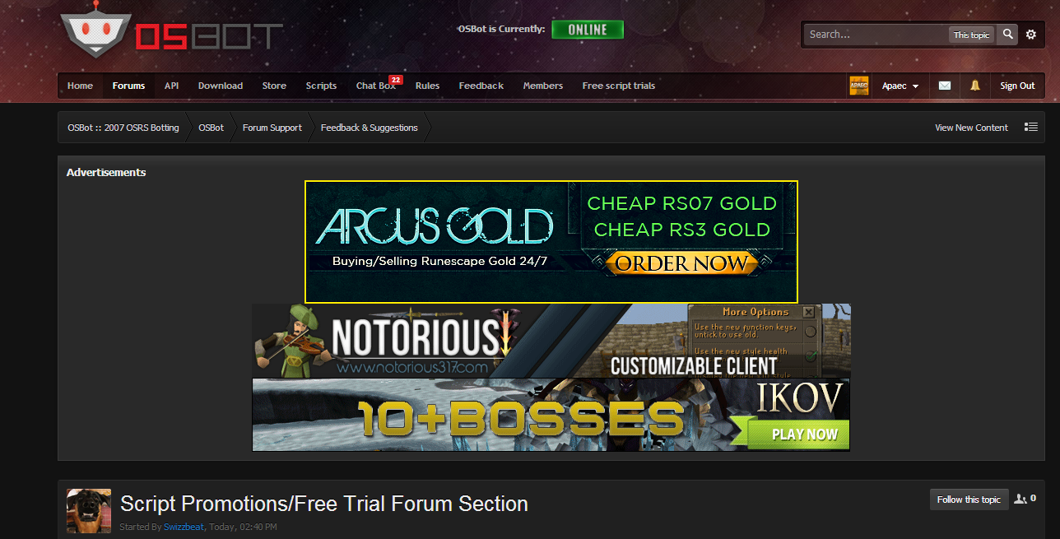Click the list view icon beside View New Content
Screen dimensions: 1060x539
(1031, 127)
